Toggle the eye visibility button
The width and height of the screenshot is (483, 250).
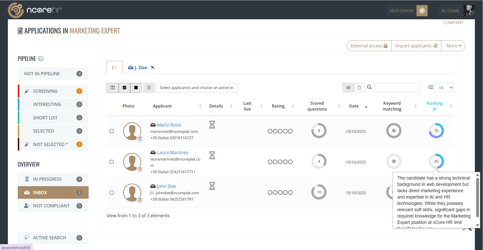pos(348,88)
